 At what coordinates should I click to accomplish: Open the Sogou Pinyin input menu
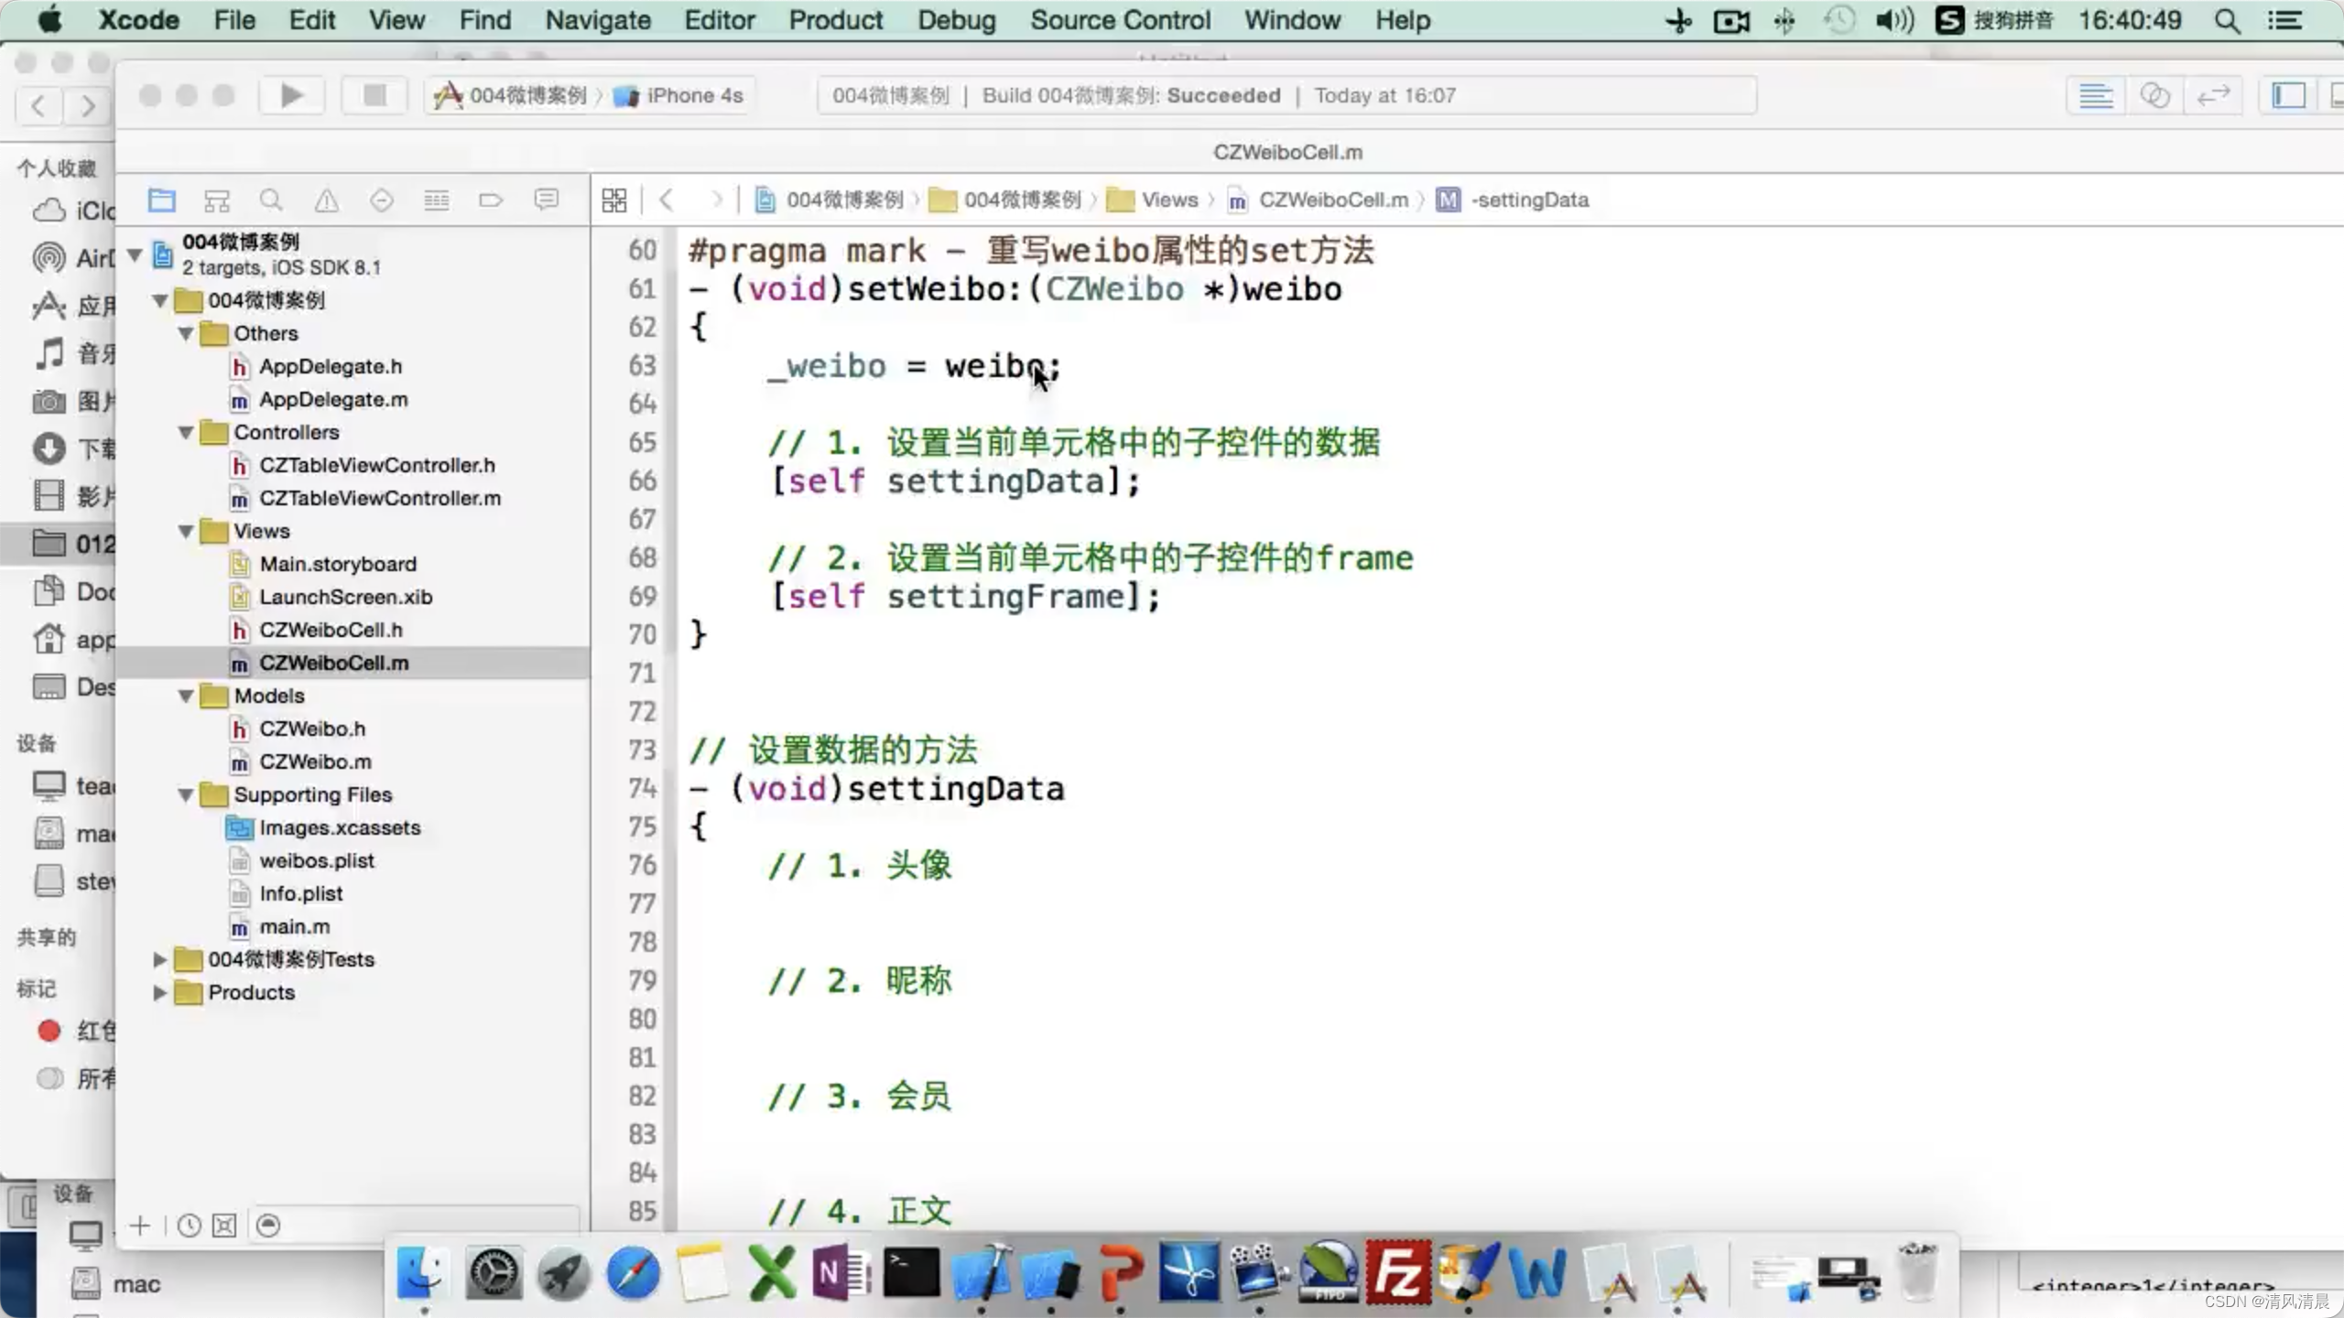1992,20
